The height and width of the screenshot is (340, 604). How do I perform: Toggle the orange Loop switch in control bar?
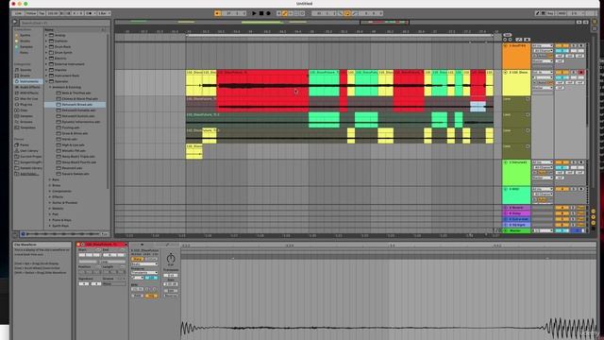click(x=347, y=13)
